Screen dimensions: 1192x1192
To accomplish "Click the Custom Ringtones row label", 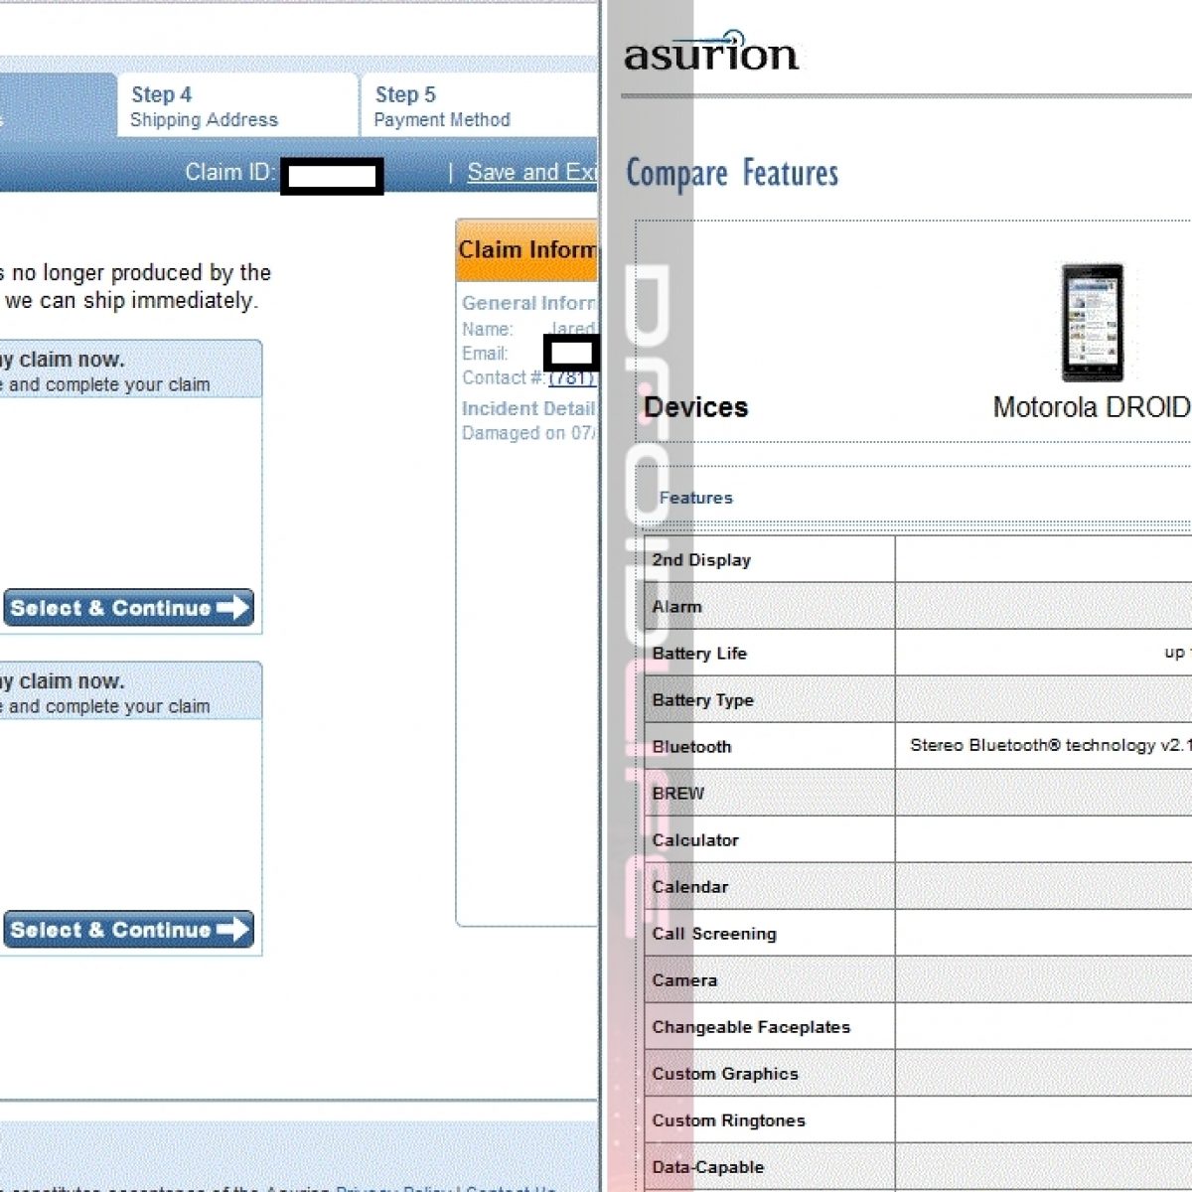I will coord(728,1120).
